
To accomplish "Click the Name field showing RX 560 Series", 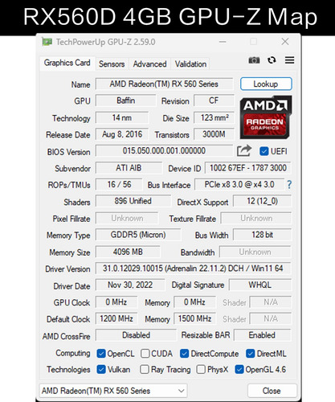I will tap(164, 84).
